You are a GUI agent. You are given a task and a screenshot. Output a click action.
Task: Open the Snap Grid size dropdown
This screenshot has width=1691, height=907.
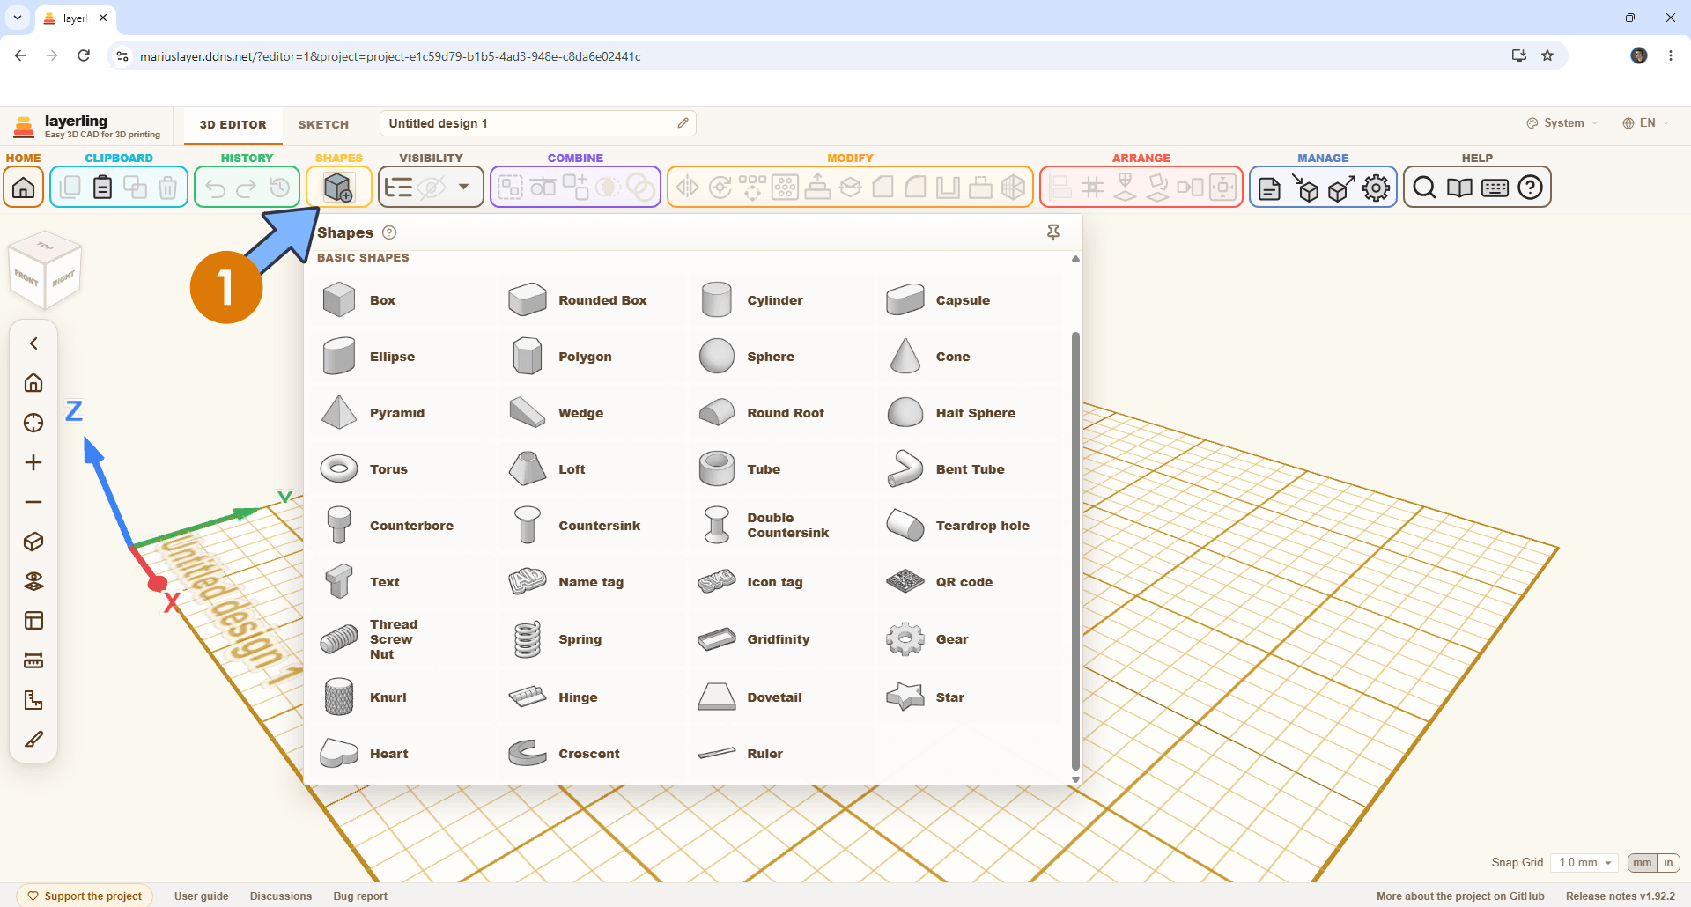point(1585,863)
